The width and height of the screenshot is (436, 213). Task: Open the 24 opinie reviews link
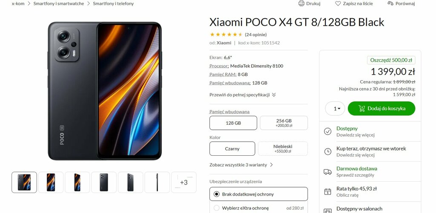click(x=256, y=35)
